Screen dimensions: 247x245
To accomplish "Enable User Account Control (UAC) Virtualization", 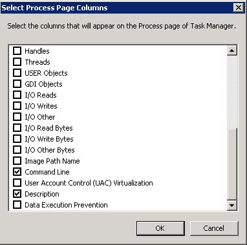I will pos(17,183).
